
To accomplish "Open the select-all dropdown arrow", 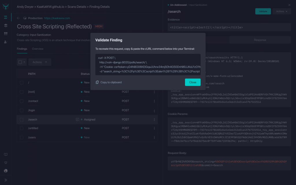I will [24, 62].
